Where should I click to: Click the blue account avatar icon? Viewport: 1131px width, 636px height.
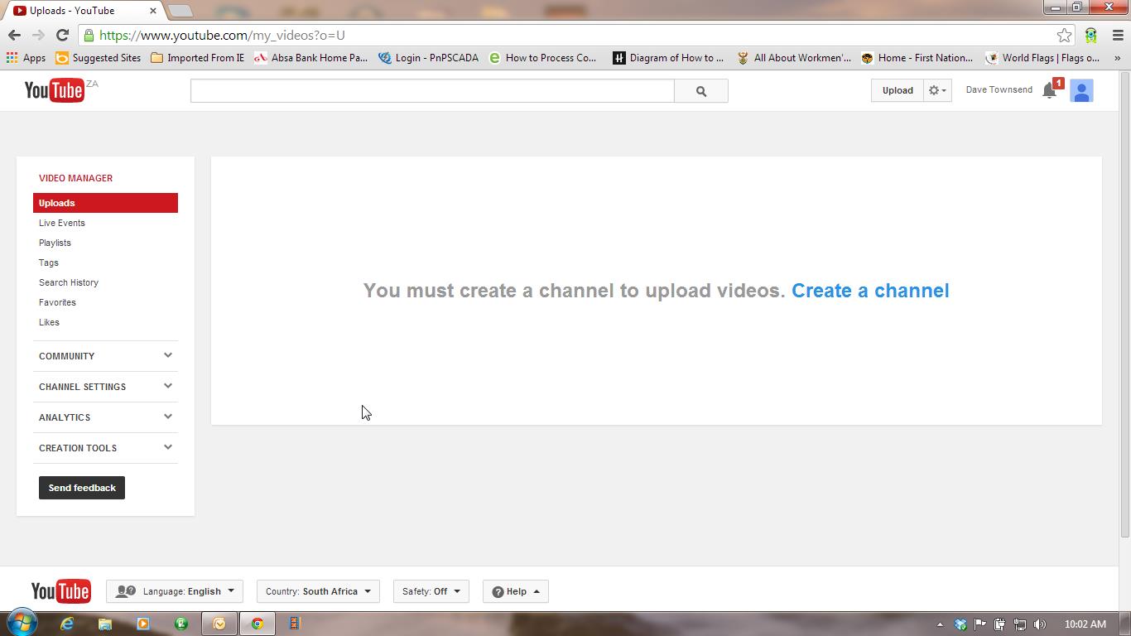(x=1081, y=90)
